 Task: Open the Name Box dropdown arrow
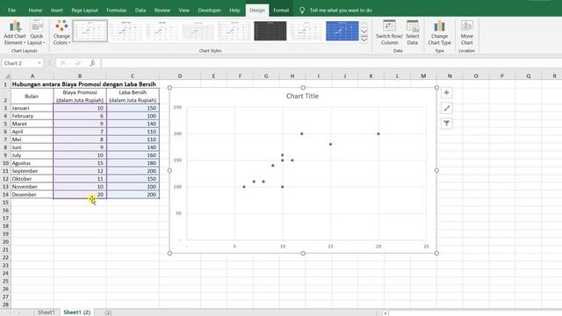pyautogui.click(x=39, y=63)
